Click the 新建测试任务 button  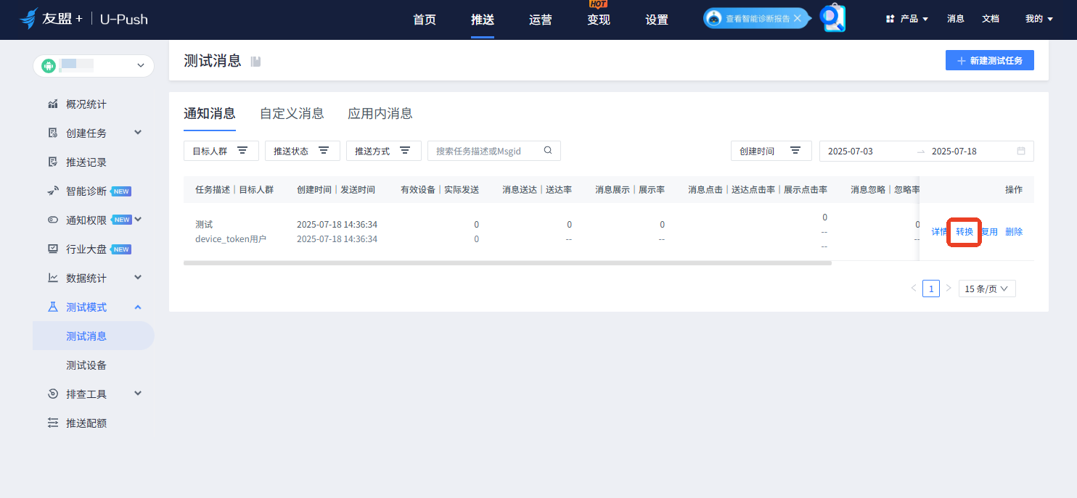click(990, 61)
